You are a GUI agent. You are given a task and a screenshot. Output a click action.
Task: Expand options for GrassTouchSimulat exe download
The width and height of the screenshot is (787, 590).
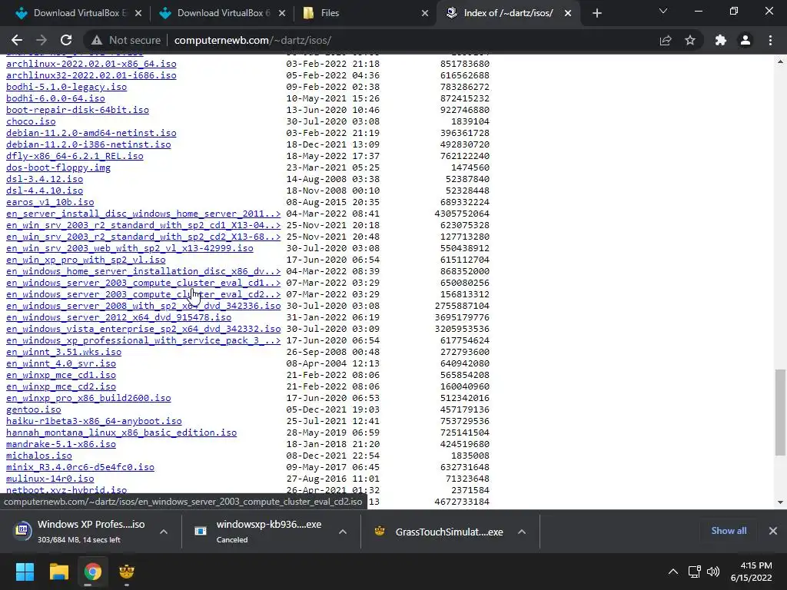pos(522,532)
